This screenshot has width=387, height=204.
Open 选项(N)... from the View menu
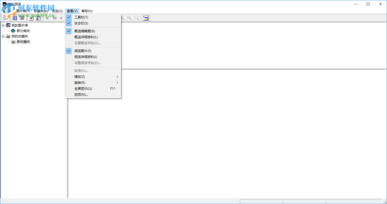click(x=93, y=95)
